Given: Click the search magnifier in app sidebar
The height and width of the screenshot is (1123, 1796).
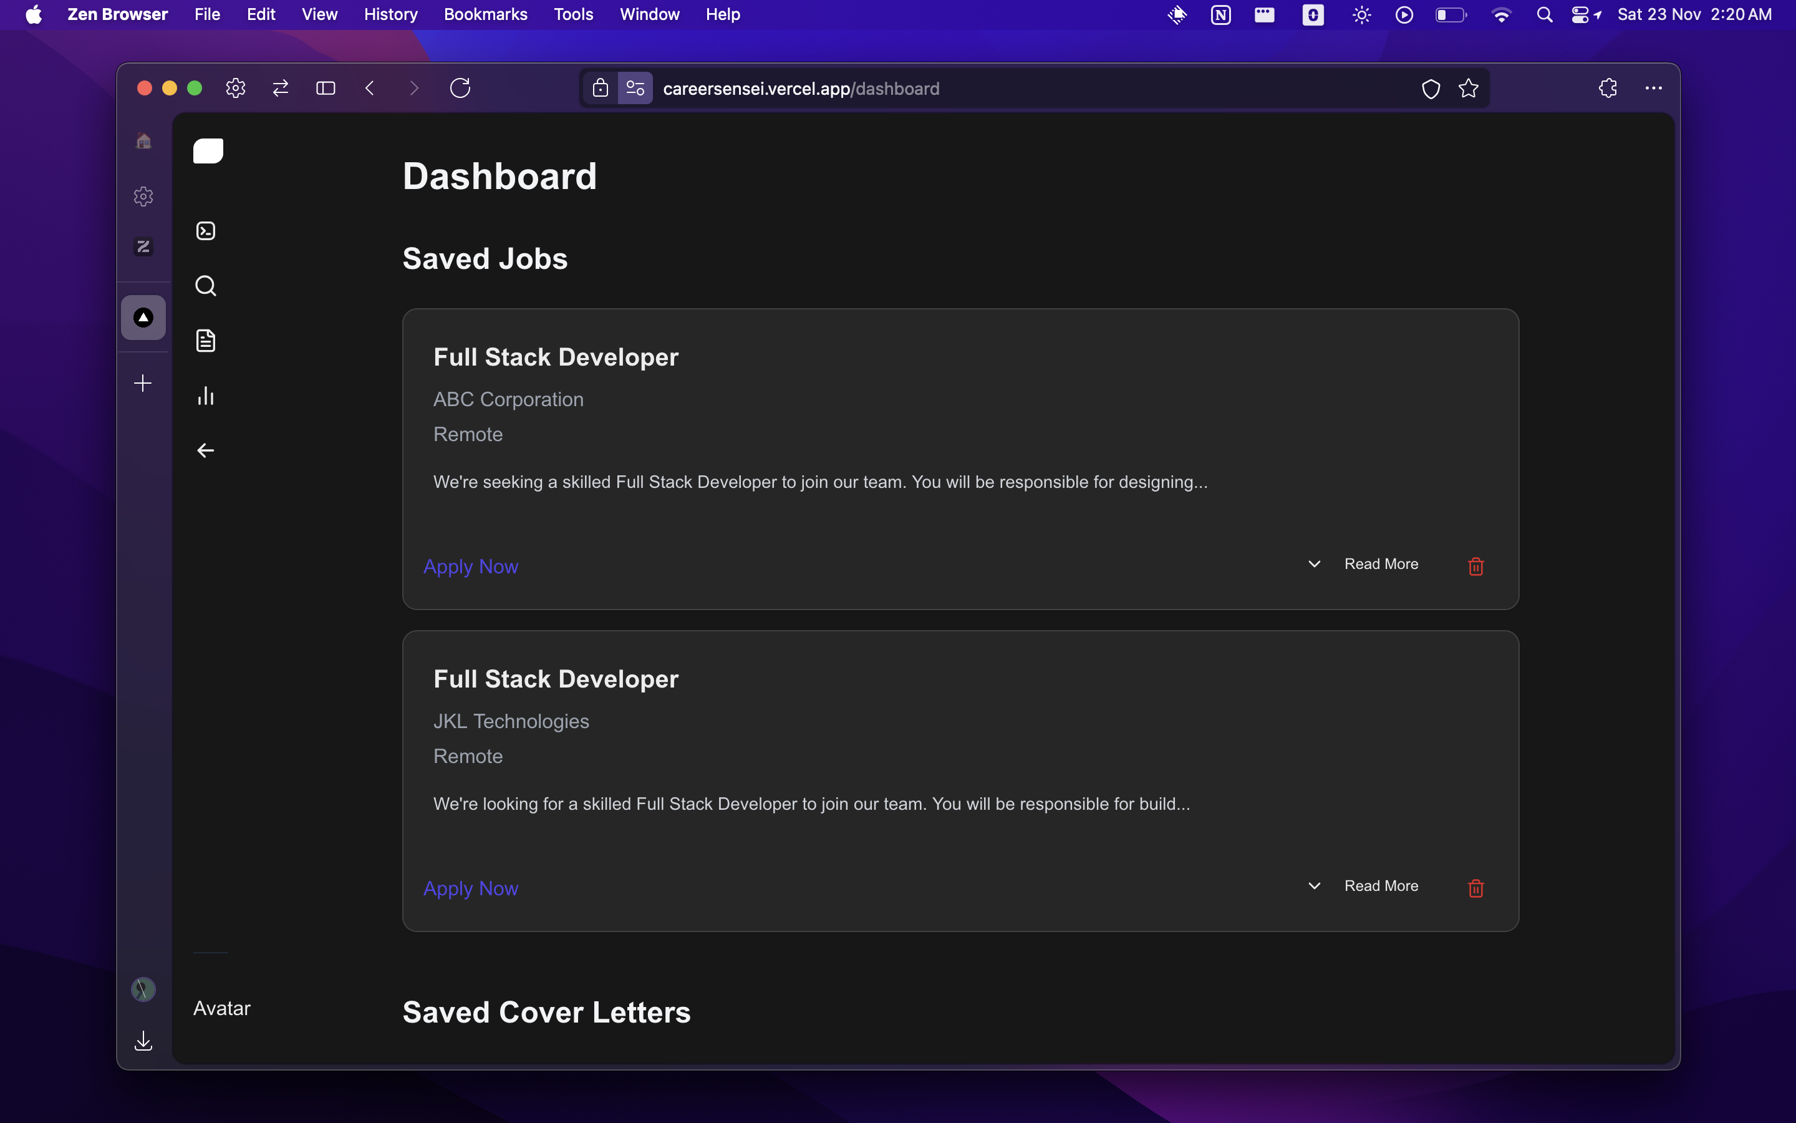Looking at the screenshot, I should click(206, 286).
